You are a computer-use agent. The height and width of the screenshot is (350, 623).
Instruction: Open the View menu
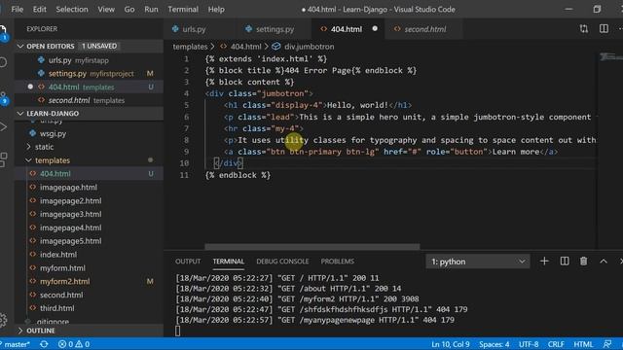coord(106,9)
